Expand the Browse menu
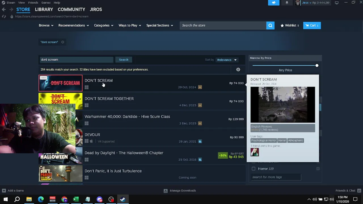The width and height of the screenshot is (363, 204). click(46, 25)
